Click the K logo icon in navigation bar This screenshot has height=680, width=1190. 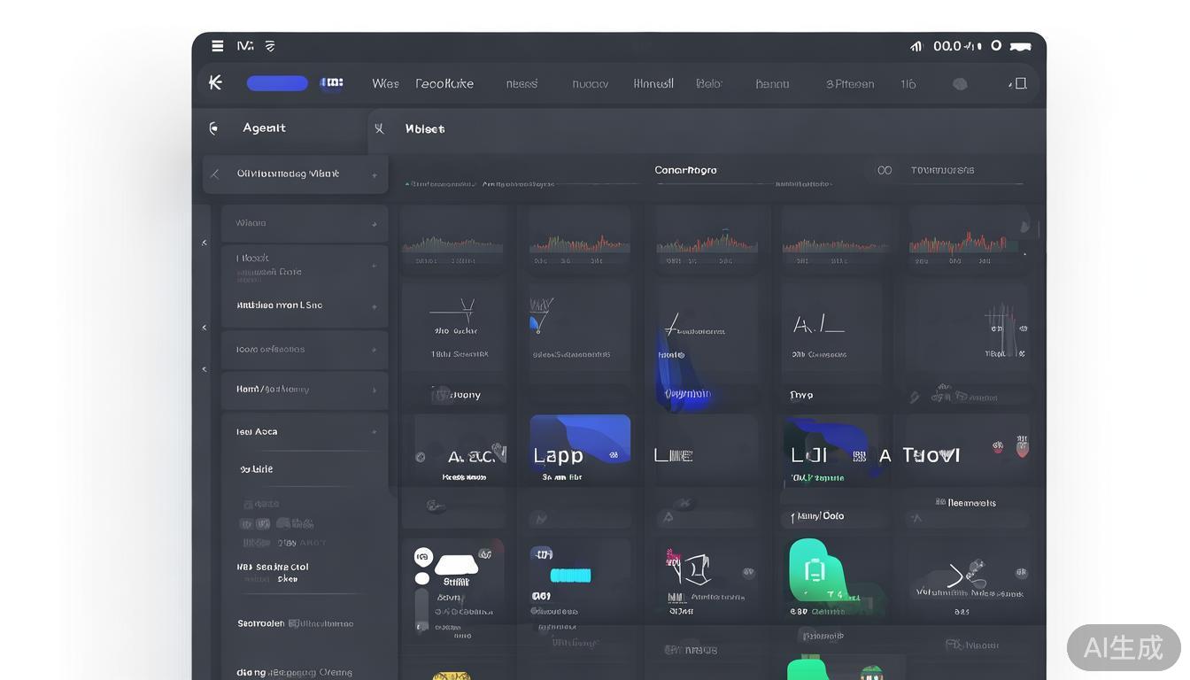(x=215, y=83)
